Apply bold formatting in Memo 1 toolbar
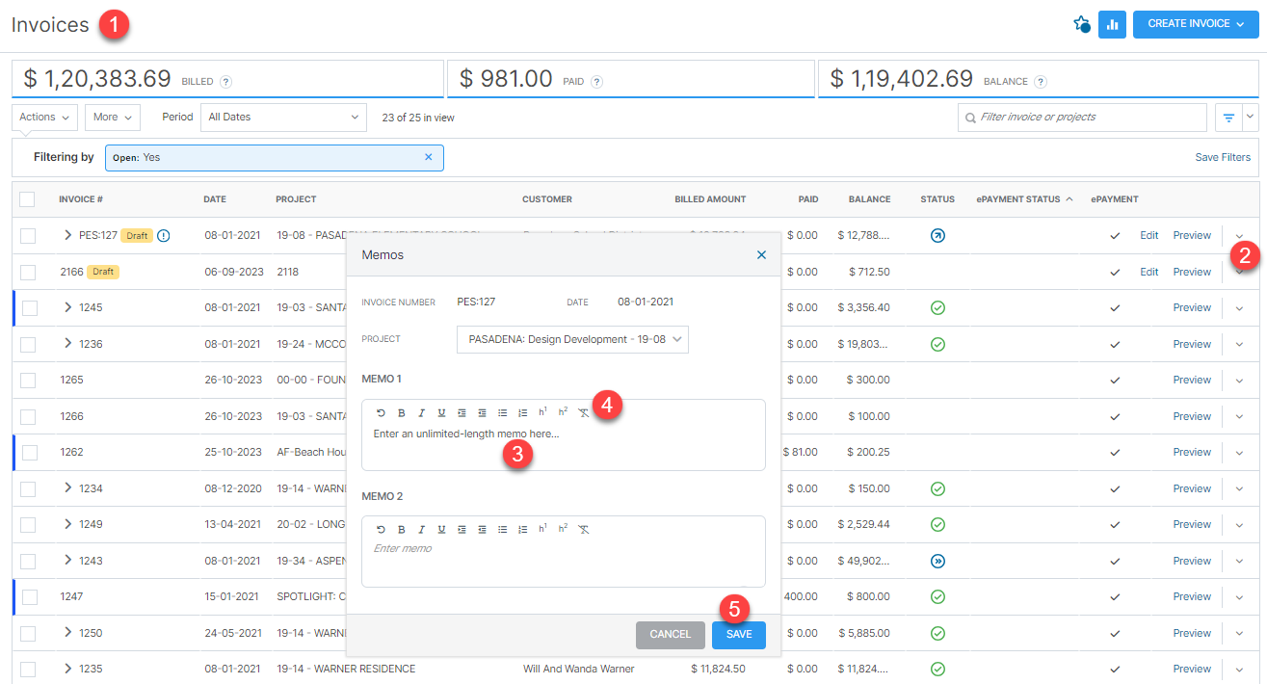1267x684 pixels. pyautogui.click(x=401, y=412)
